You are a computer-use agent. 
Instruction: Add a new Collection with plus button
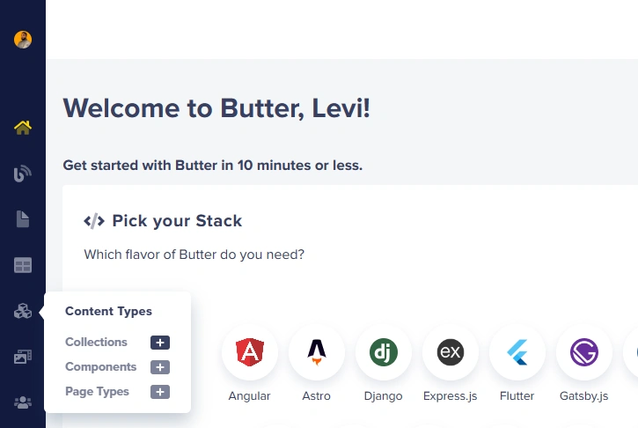(160, 343)
